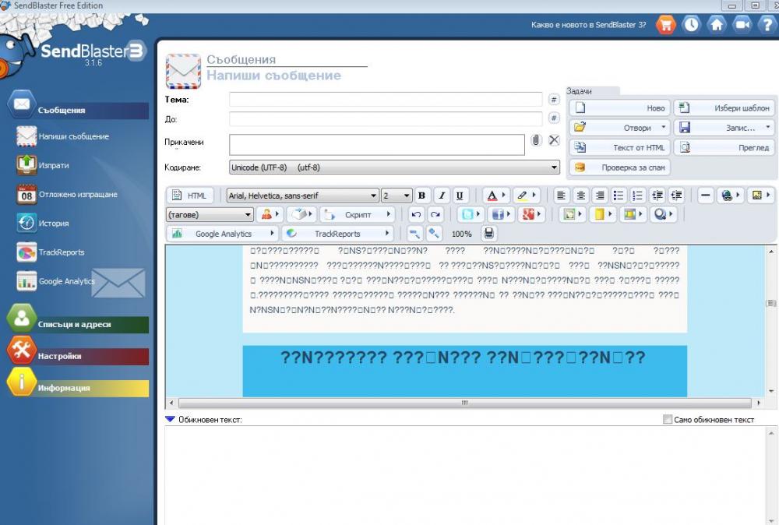Zoom out the editor view
The height and width of the screenshot is (525, 779).
click(x=414, y=234)
